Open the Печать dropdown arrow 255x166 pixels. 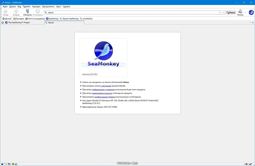[245, 13]
